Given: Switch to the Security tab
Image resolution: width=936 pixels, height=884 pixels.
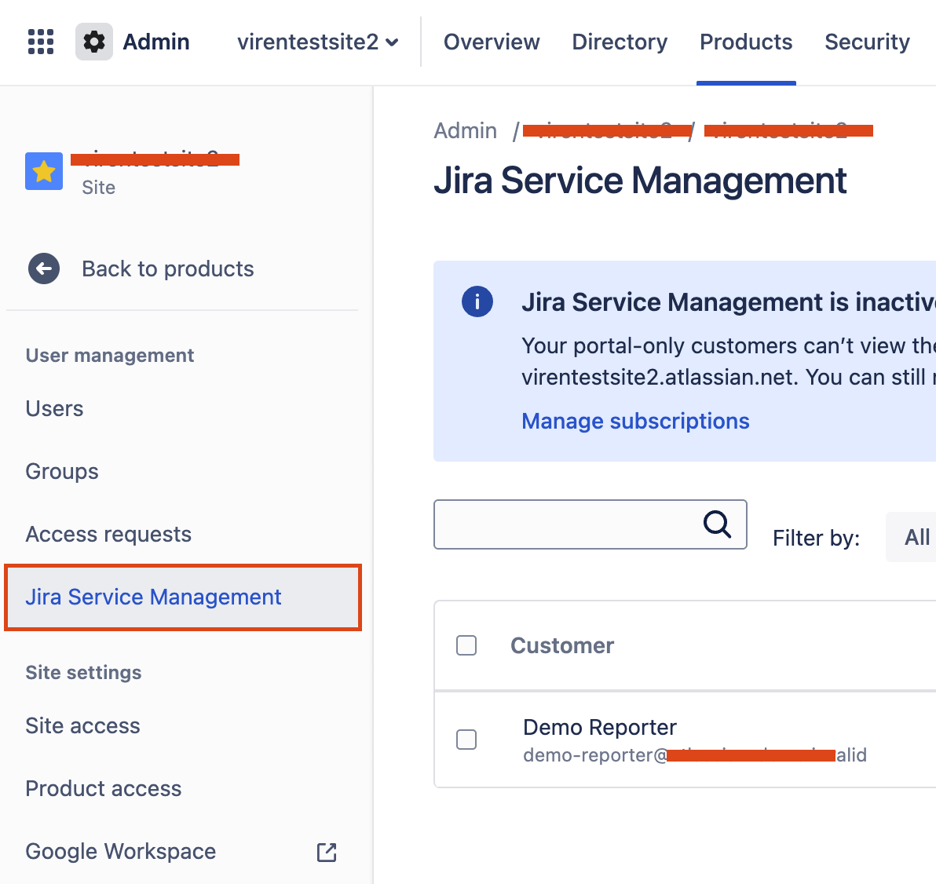Looking at the screenshot, I should tap(868, 42).
